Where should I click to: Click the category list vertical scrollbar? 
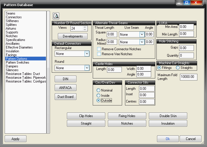click(x=48, y=72)
